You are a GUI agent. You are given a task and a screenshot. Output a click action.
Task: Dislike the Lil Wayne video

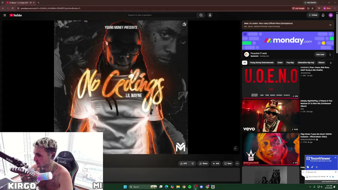193,164
